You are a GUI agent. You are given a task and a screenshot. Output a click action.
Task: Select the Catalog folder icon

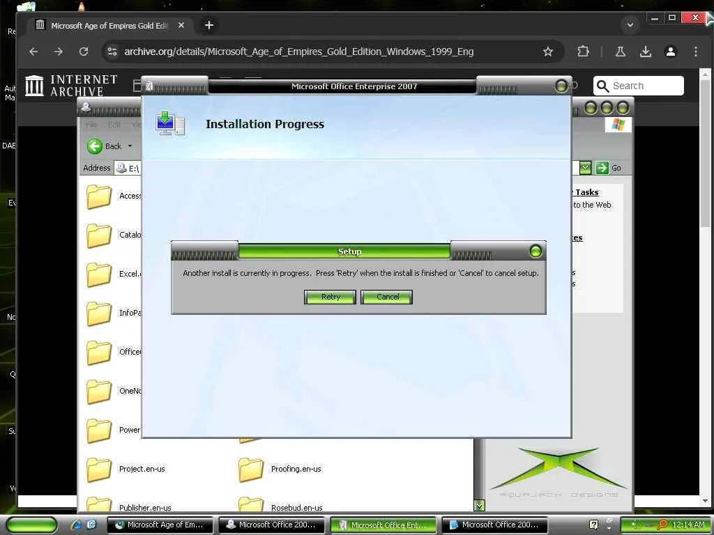99,235
